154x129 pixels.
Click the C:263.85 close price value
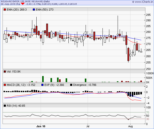(73, 4)
